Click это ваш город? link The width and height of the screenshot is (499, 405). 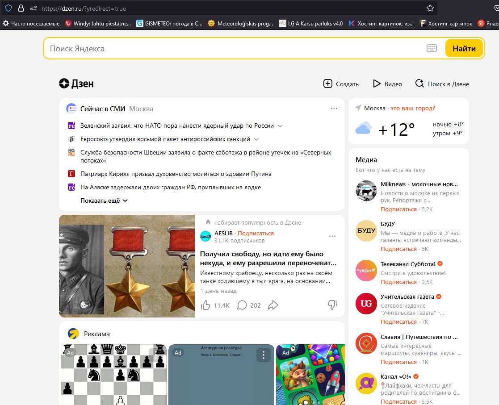point(412,108)
